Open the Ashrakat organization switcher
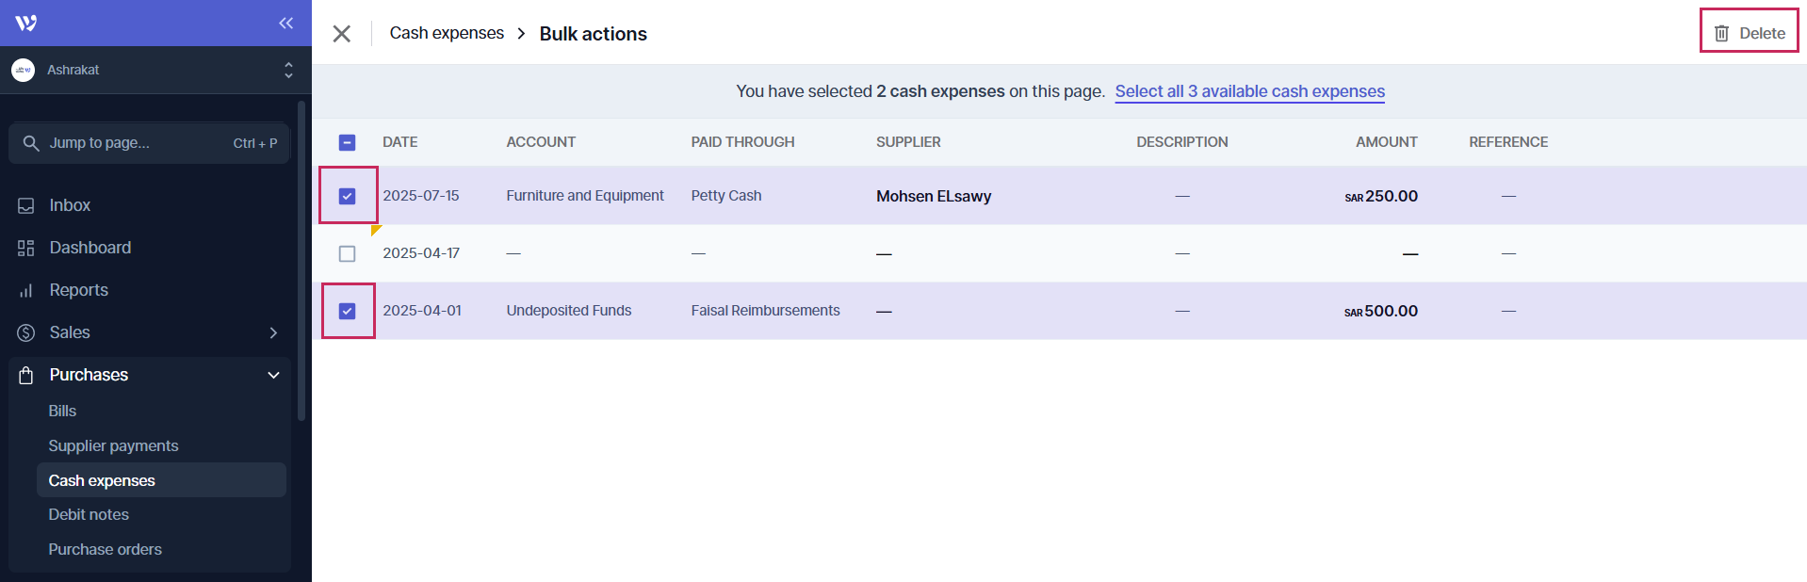 click(x=287, y=70)
